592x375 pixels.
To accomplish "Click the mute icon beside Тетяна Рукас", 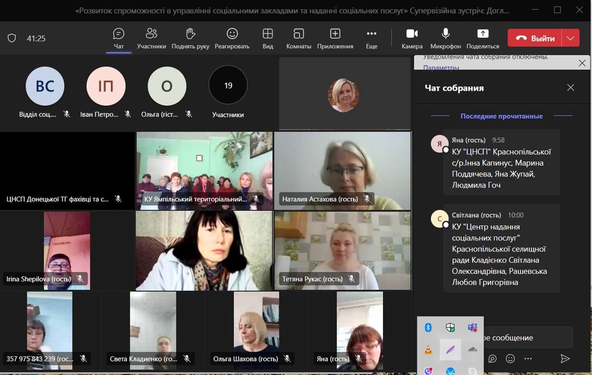I will 351,279.
